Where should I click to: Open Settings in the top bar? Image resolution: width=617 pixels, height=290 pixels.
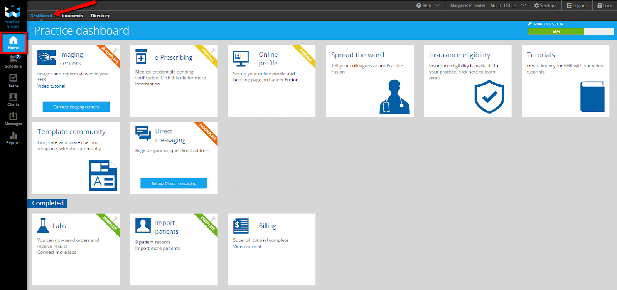coord(545,6)
